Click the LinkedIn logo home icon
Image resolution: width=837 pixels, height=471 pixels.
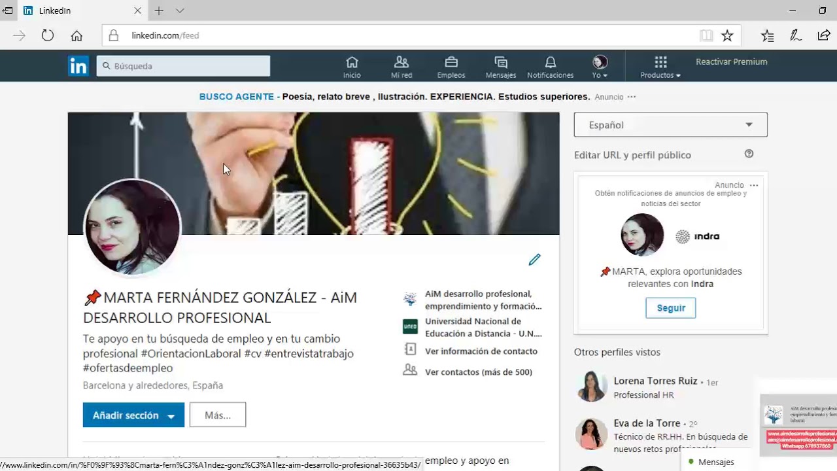pos(78,66)
